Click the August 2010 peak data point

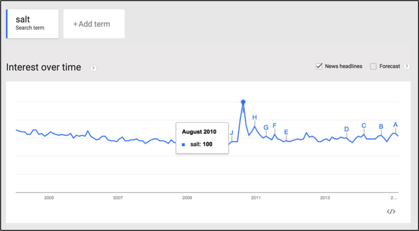pyautogui.click(x=243, y=102)
